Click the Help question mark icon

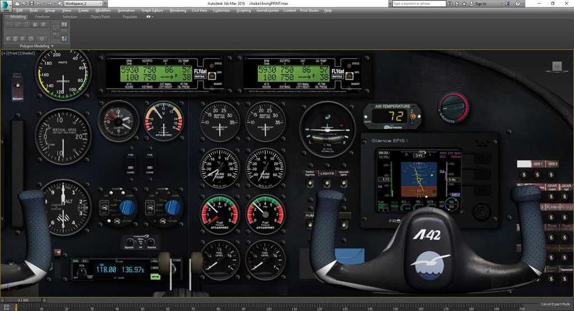pos(517,4)
